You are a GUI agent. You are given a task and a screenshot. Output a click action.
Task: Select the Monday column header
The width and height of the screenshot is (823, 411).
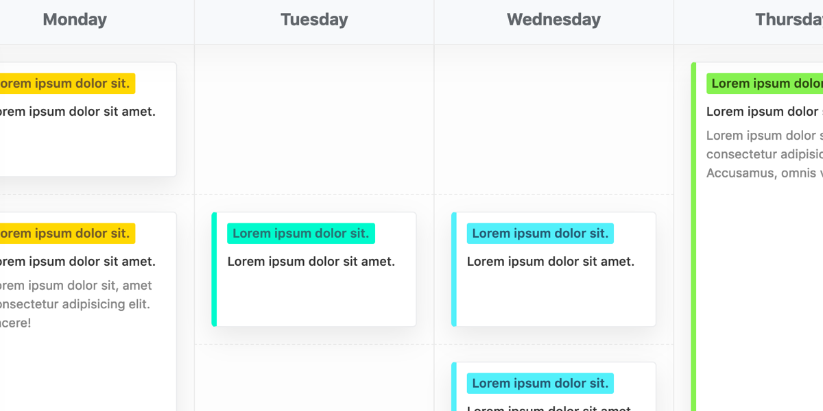tap(75, 20)
